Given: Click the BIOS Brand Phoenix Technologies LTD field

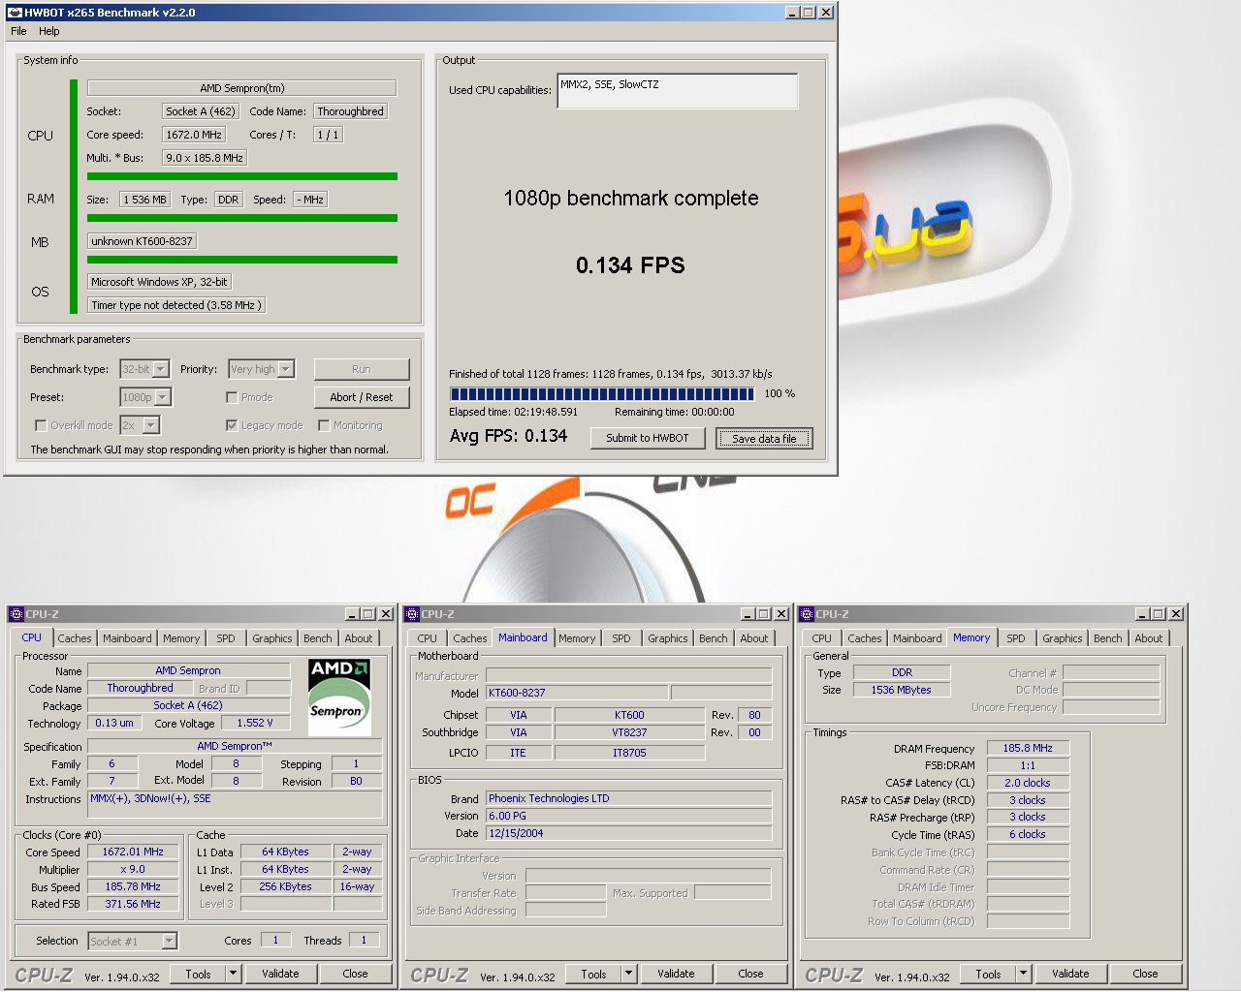Looking at the screenshot, I should tap(628, 798).
